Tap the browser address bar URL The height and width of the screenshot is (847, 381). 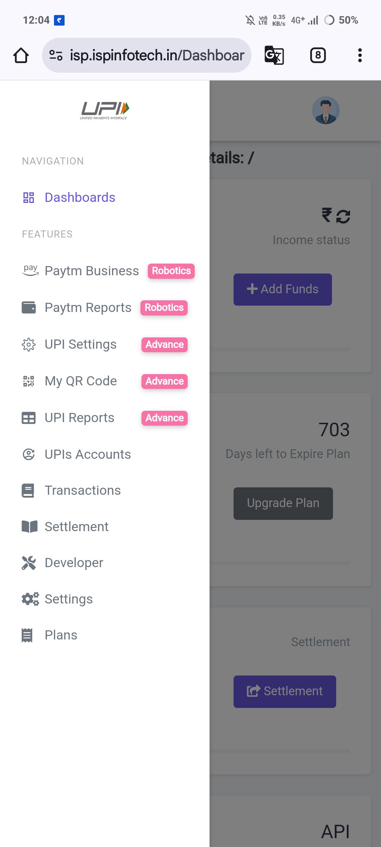[157, 55]
